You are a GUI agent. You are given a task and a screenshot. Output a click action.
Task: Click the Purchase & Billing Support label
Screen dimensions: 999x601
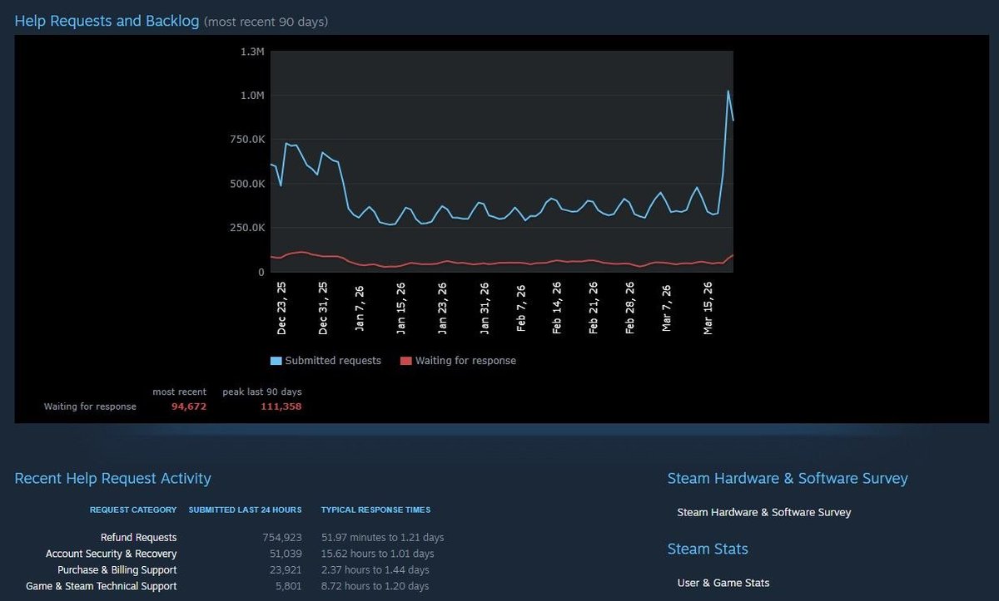(x=117, y=570)
